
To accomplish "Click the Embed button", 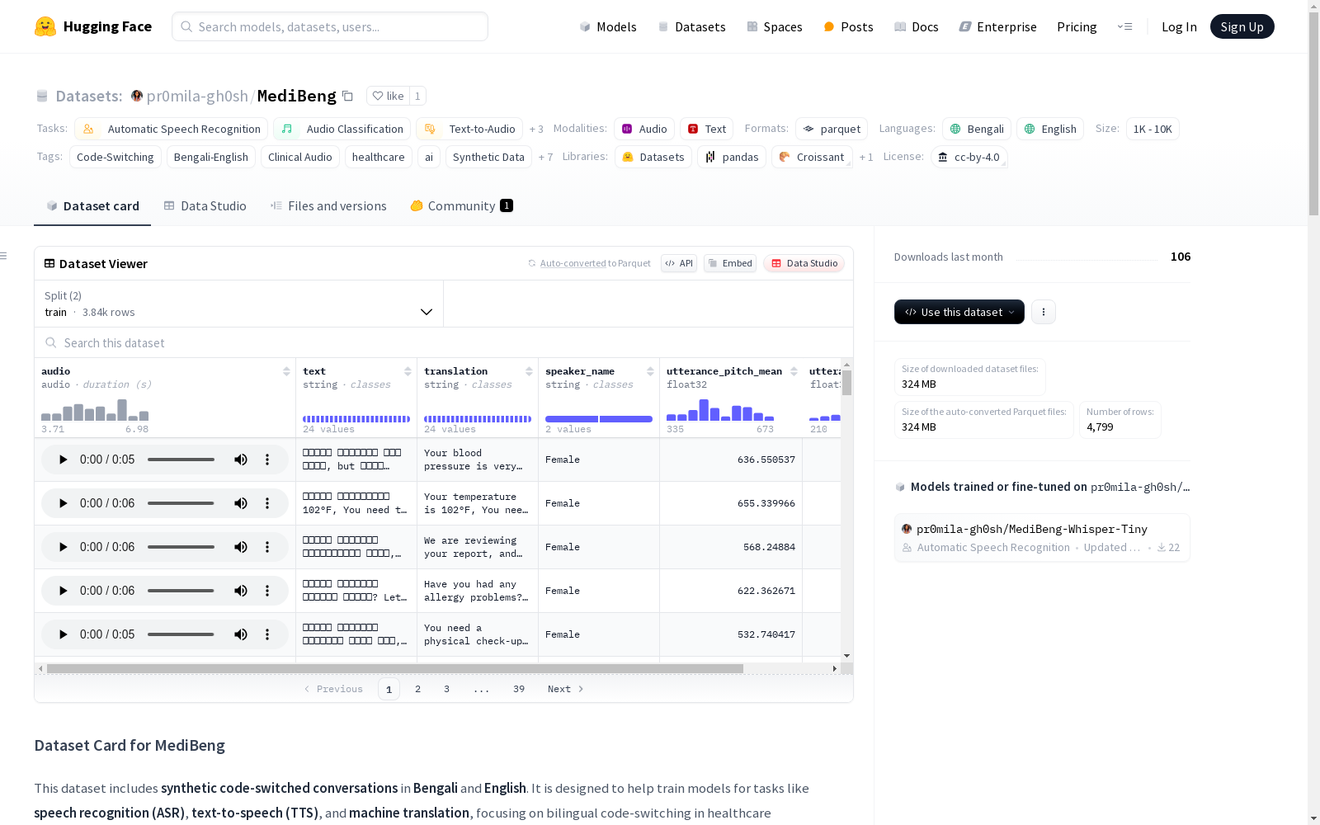I will click(x=730, y=263).
